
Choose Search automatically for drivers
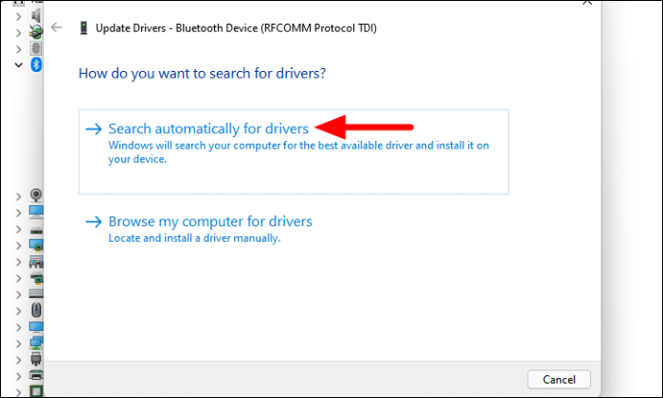tap(294, 151)
